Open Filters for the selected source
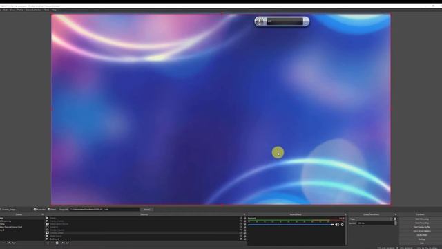442x249 pixels. (52, 210)
